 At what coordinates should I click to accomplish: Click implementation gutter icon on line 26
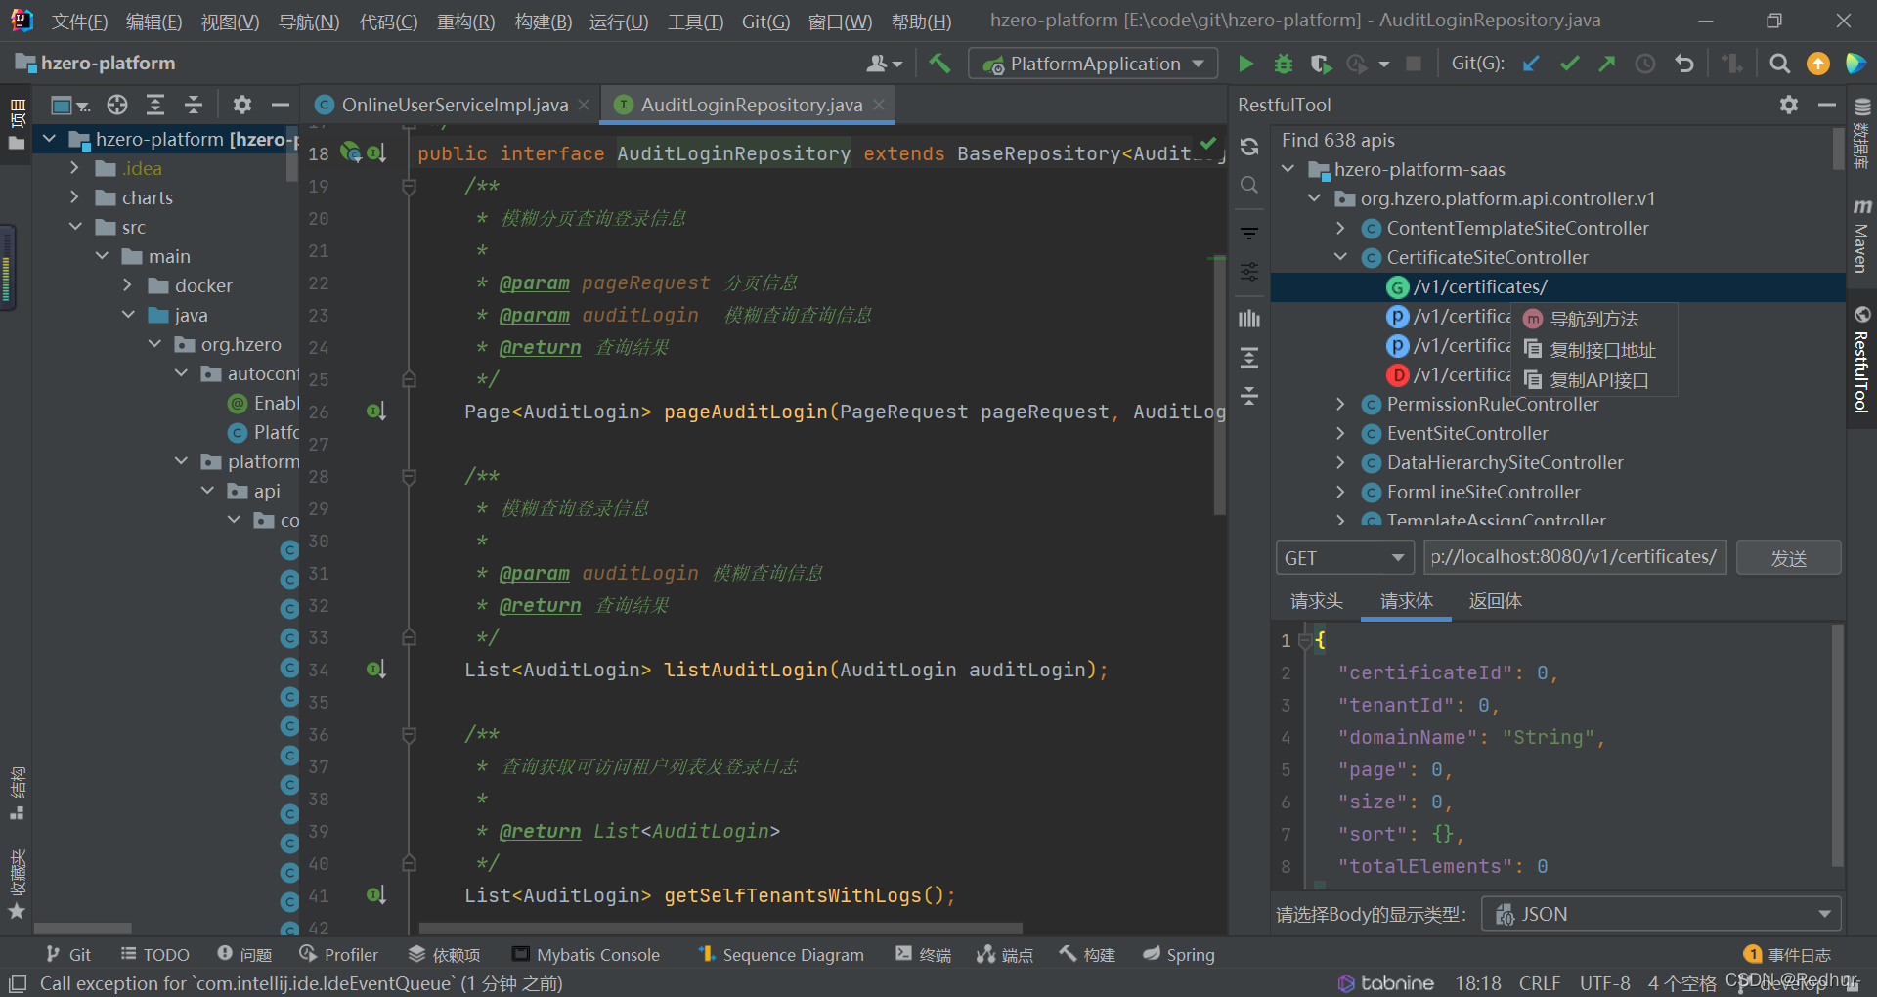tap(376, 412)
